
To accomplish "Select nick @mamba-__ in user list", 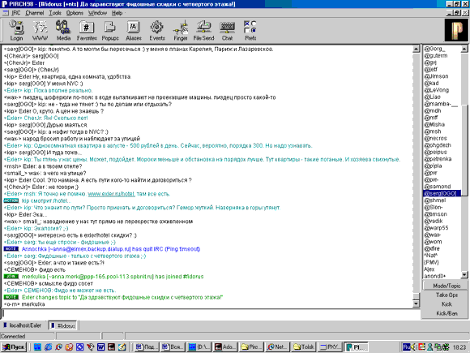I will 441,104.
